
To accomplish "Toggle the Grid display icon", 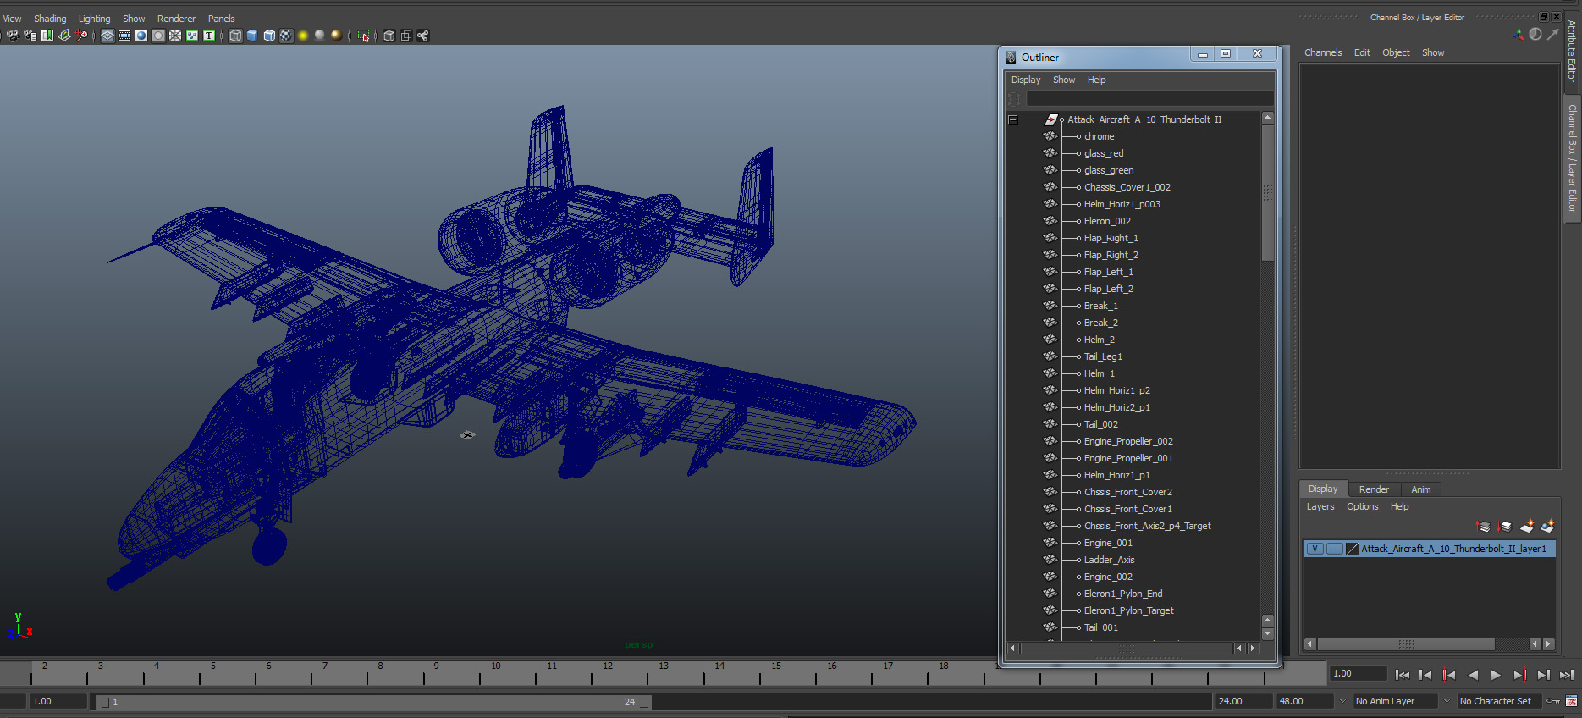I will click(x=107, y=36).
